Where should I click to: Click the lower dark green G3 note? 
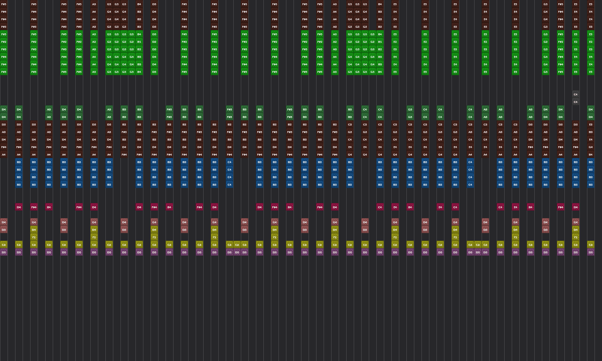tap(410, 117)
